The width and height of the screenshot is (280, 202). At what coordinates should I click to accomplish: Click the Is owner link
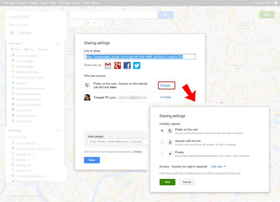point(166,97)
